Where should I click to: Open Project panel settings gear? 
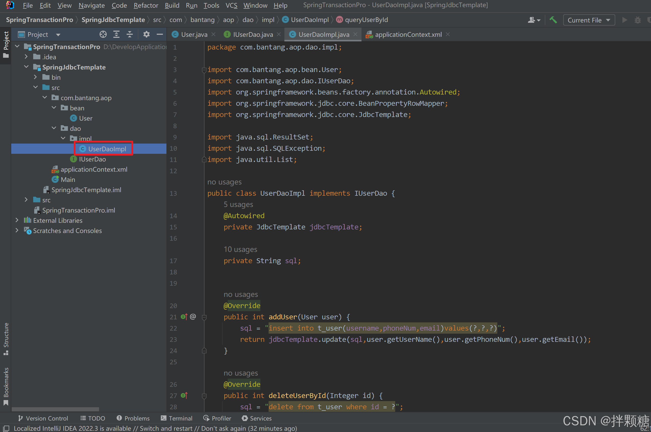pos(147,34)
